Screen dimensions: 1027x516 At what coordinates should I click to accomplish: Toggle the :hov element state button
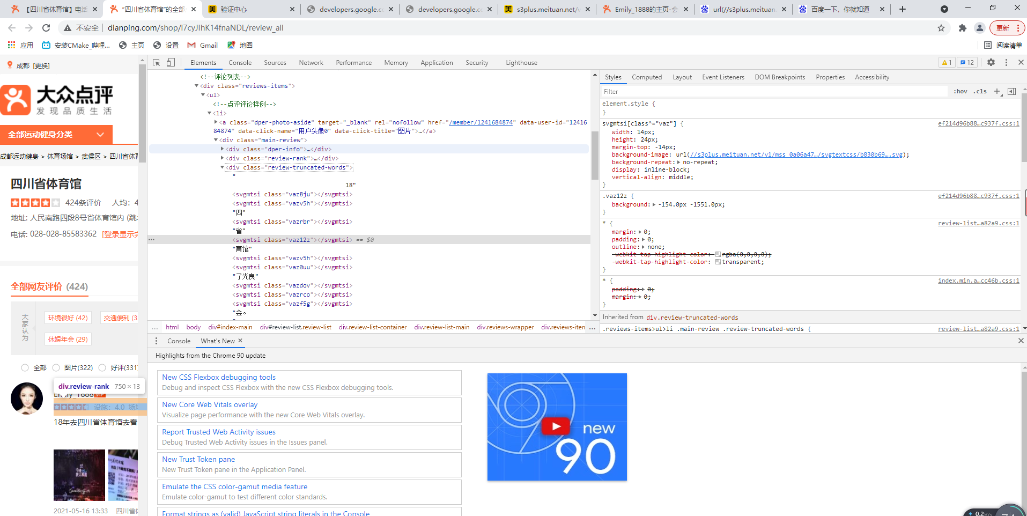(960, 92)
